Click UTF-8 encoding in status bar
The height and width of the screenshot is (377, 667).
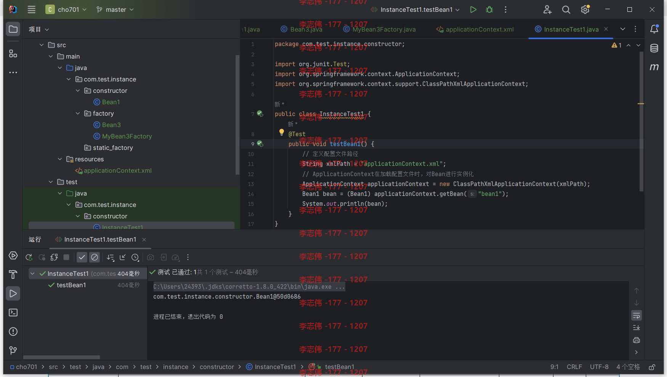pyautogui.click(x=599, y=367)
